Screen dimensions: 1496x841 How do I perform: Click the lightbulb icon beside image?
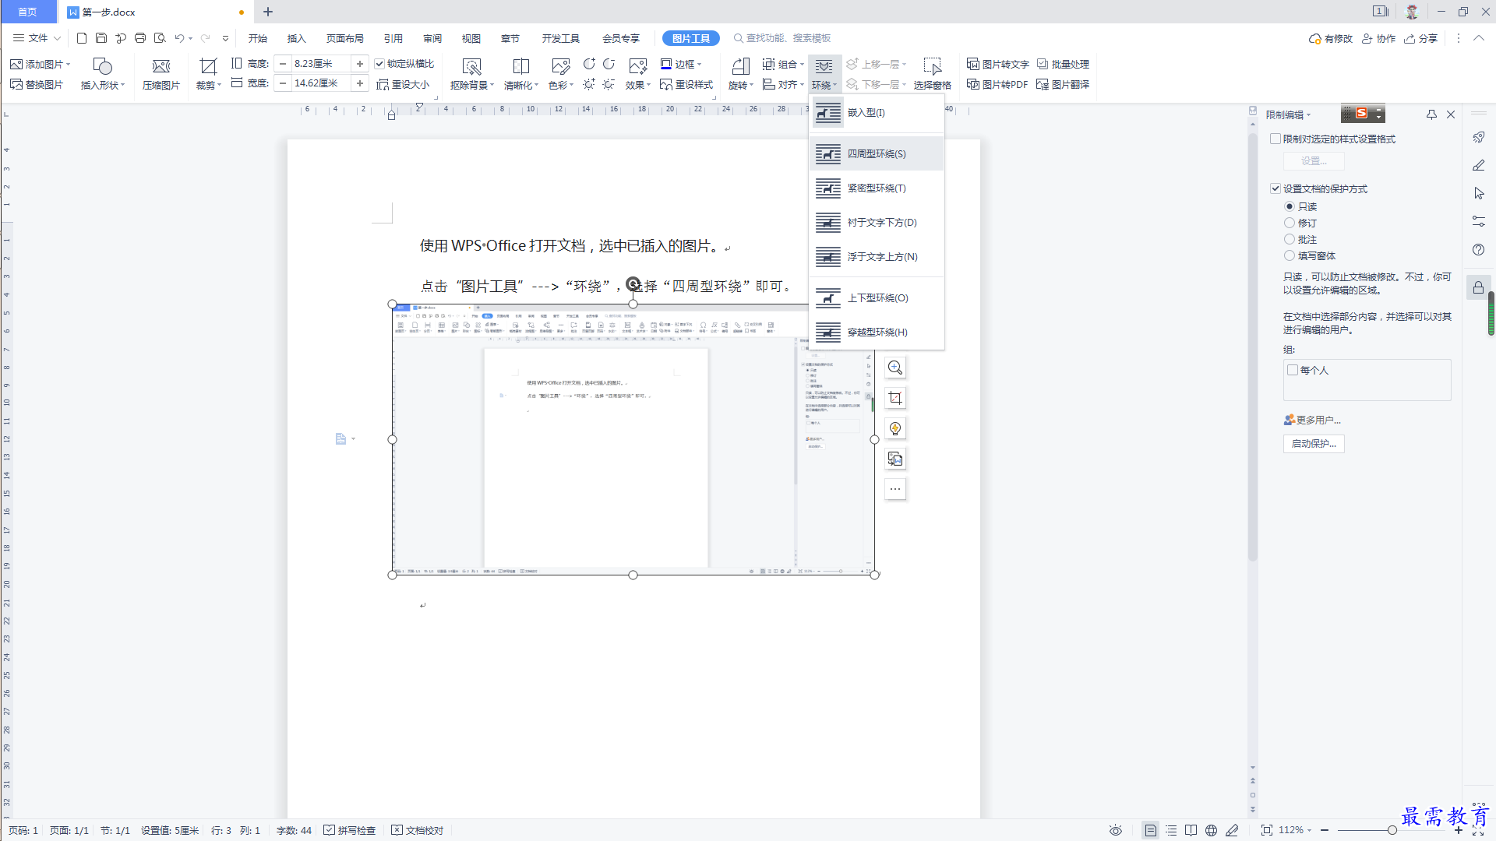click(x=895, y=428)
